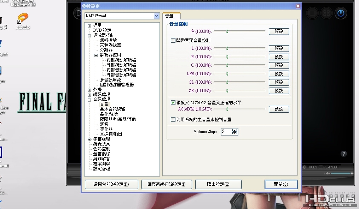Expand the 視訊處理 tree node
This screenshot has width=359, height=209.
(x=89, y=95)
